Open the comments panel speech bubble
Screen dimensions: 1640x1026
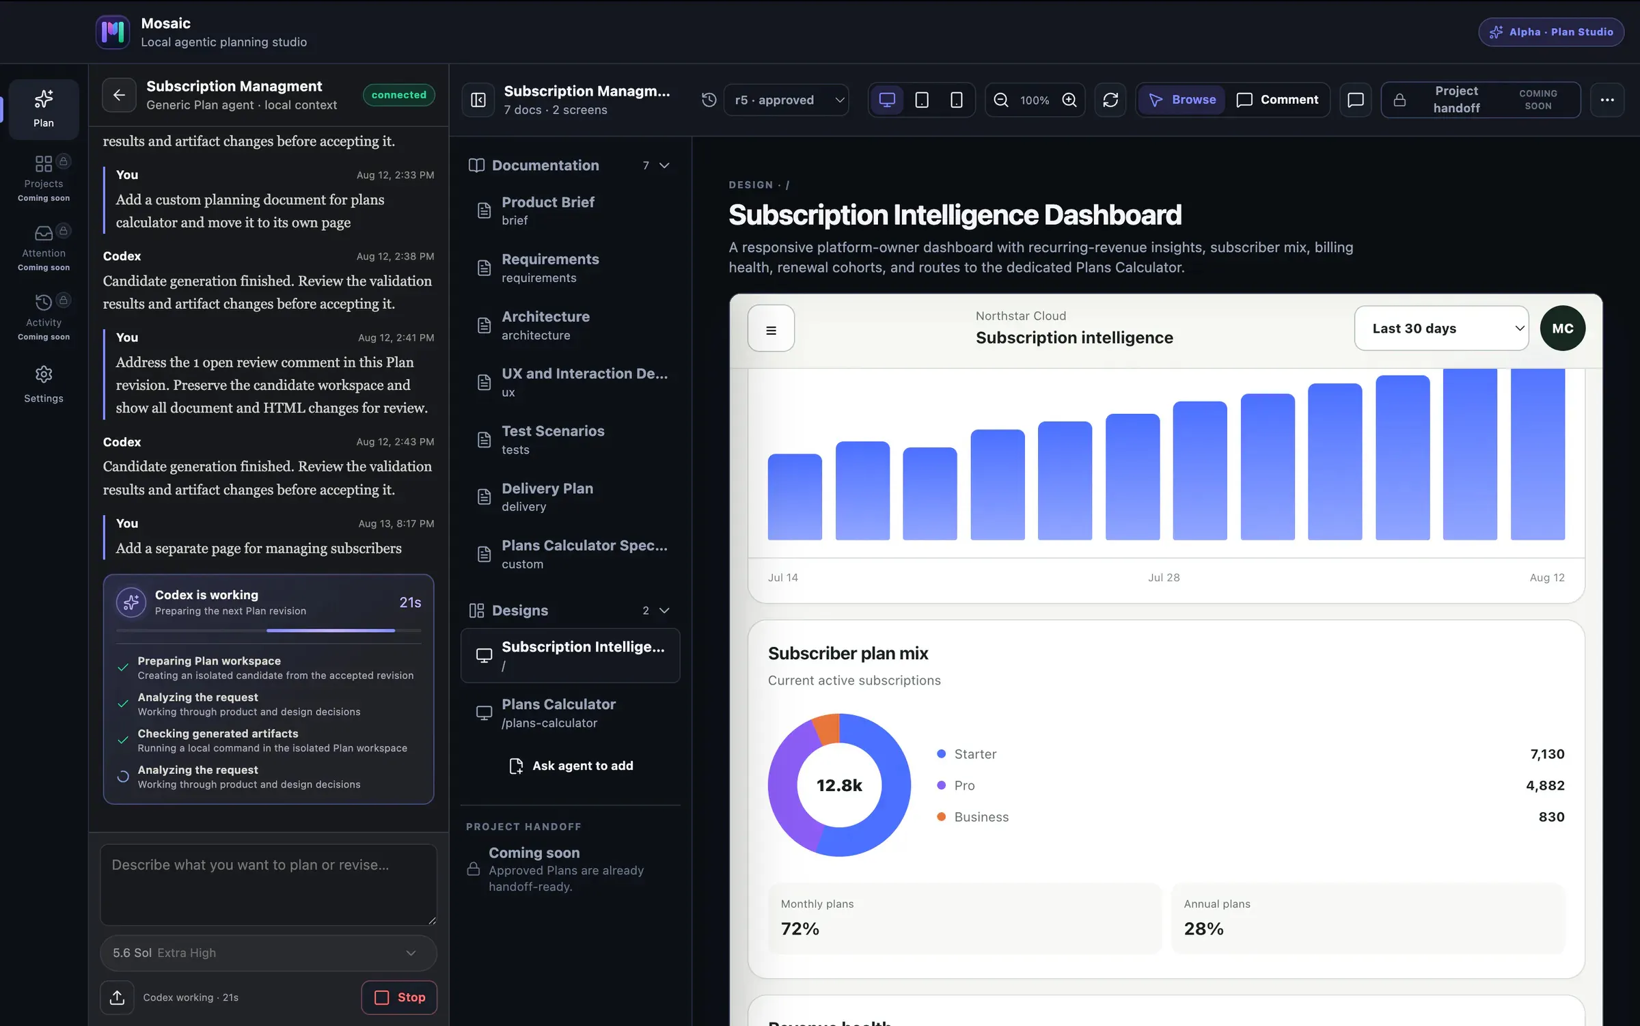coord(1356,100)
